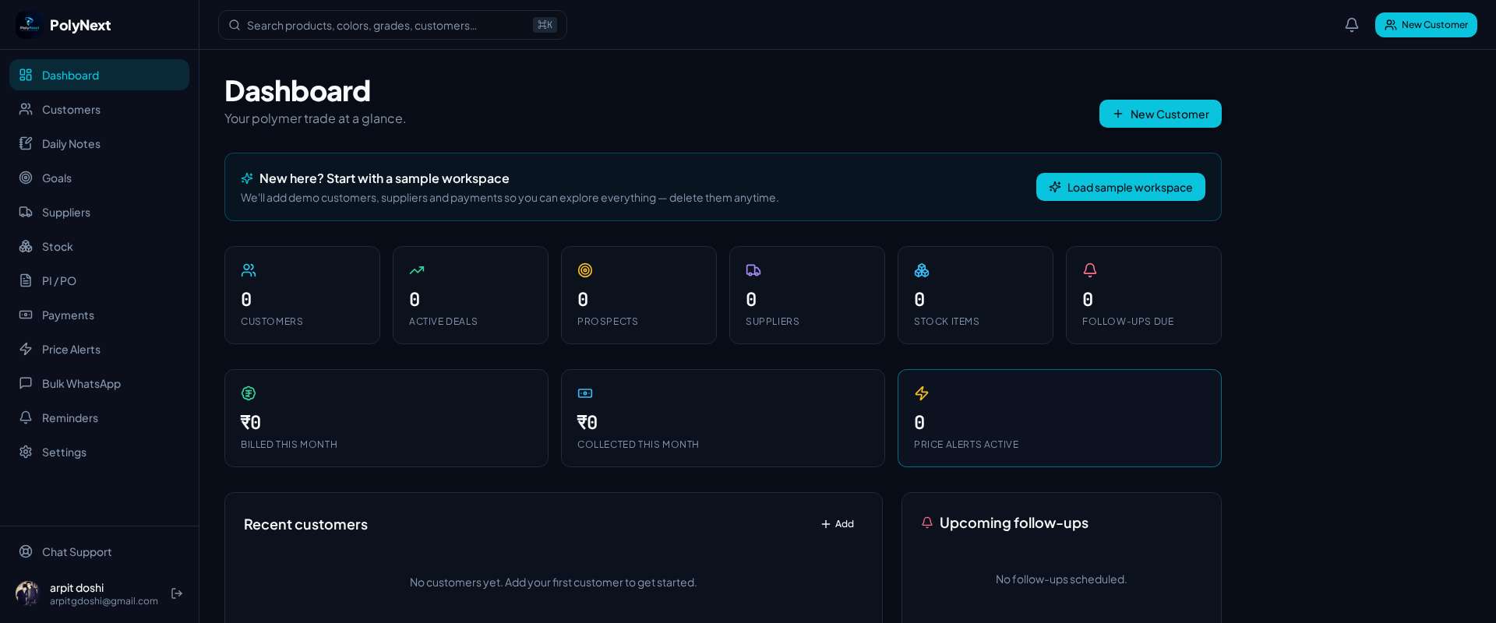The width and height of the screenshot is (1496, 623).
Task: Open Bulk WhatsApp page
Action: (99, 383)
